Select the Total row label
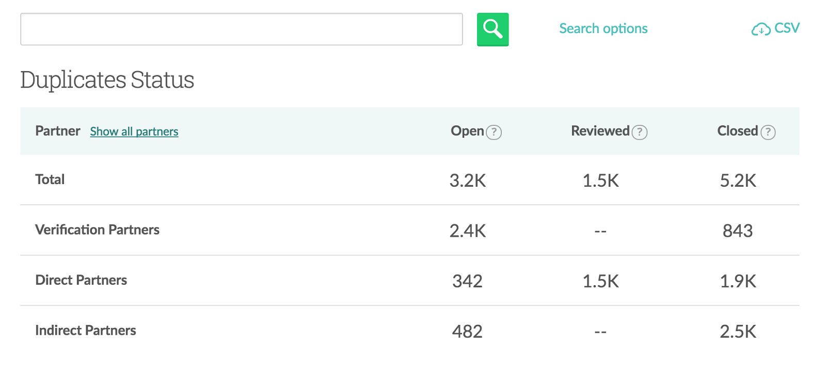The width and height of the screenshot is (826, 377). tap(50, 179)
